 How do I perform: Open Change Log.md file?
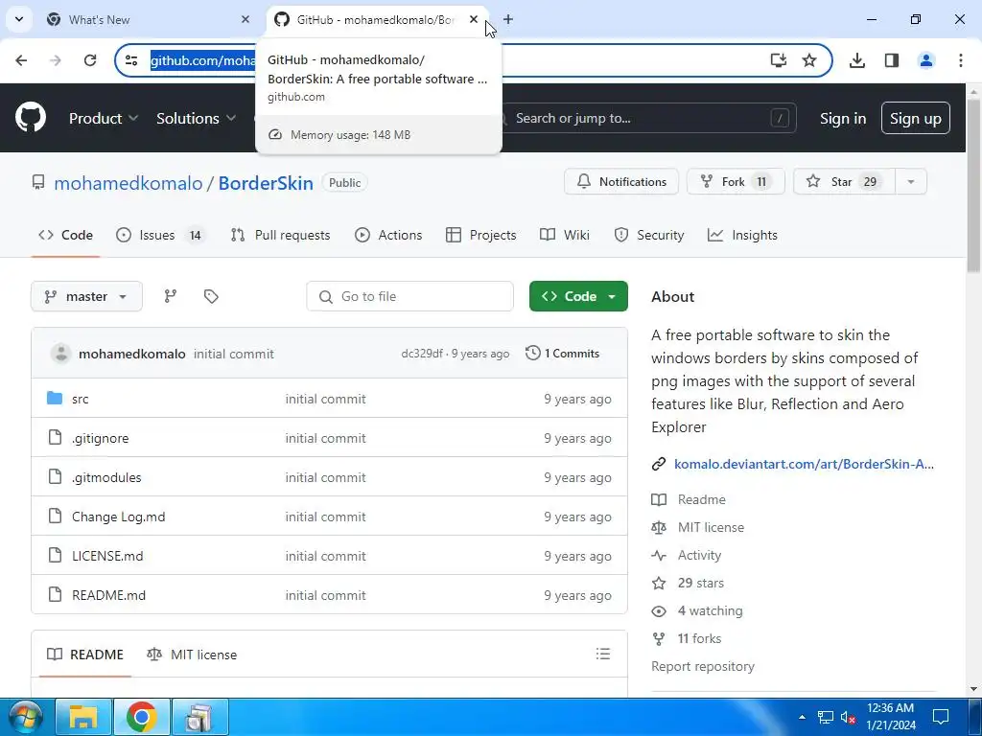(118, 517)
